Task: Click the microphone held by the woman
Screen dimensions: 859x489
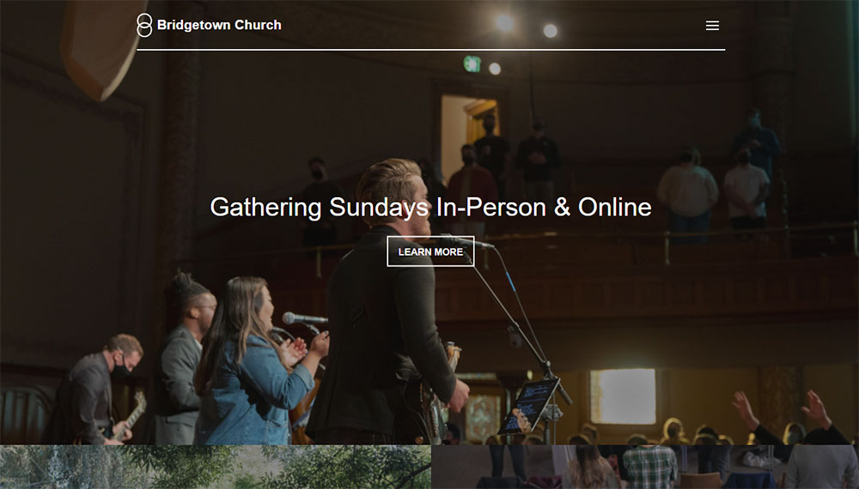Action: pos(305,318)
